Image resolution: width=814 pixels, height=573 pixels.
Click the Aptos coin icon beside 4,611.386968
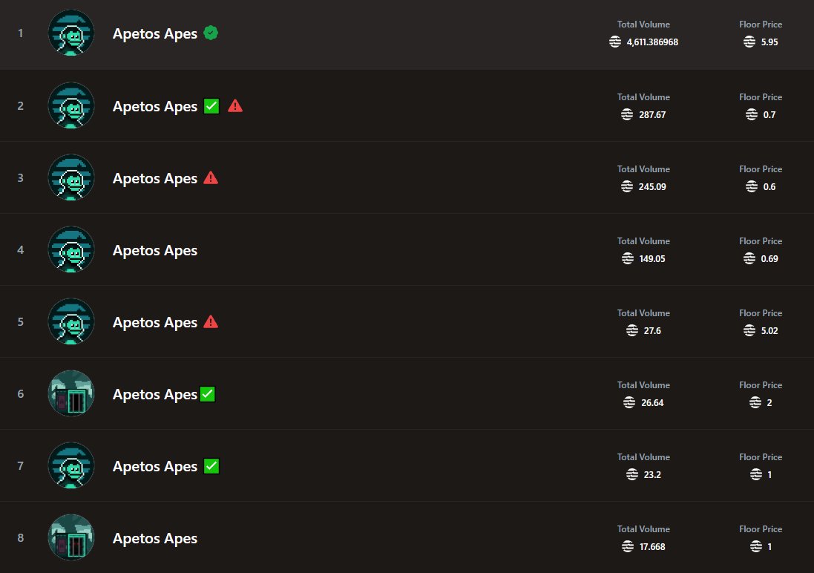point(615,42)
